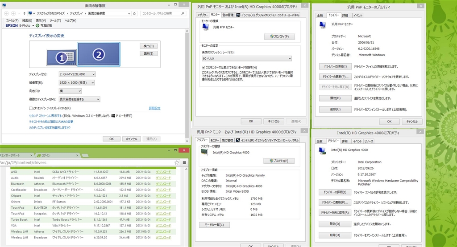Click 無効(D) in Intel HD Graphics properties
Image resolution: width=457 pixels, height=247 pixels.
[335, 224]
